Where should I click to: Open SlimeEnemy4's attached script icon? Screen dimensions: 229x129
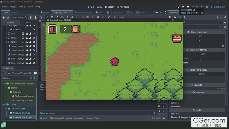[30, 59]
